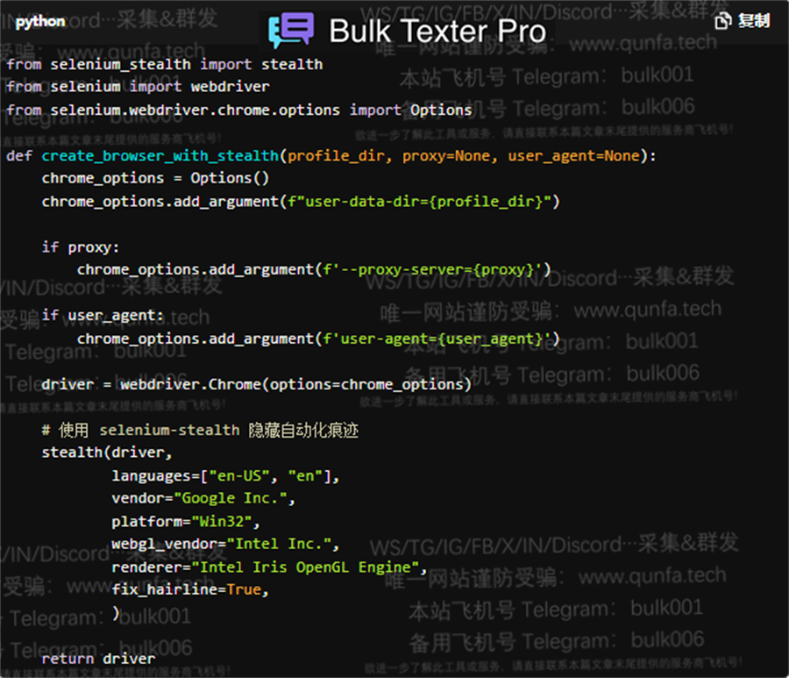Click the --proxy-server add_argument line

coord(314,270)
